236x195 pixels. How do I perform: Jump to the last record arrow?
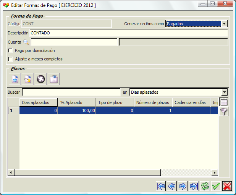(x=194, y=186)
